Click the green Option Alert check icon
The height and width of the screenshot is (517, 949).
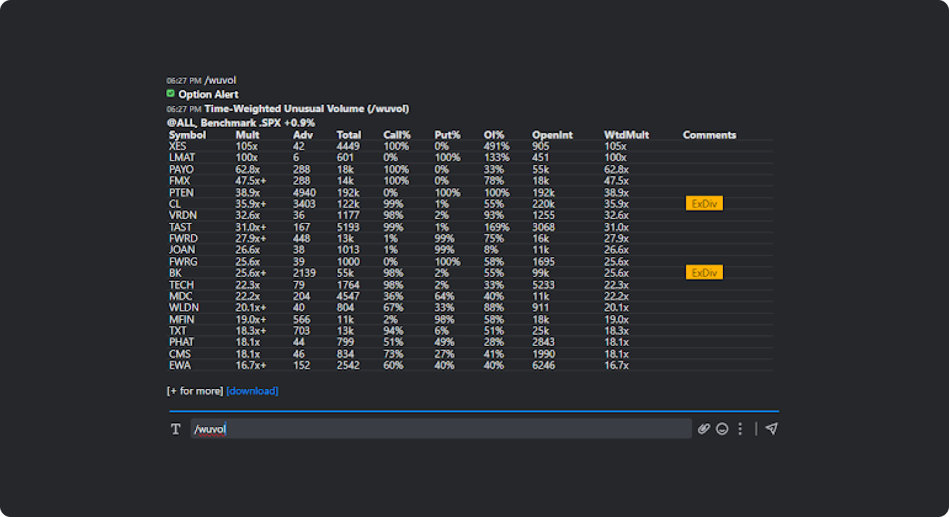[x=171, y=94]
